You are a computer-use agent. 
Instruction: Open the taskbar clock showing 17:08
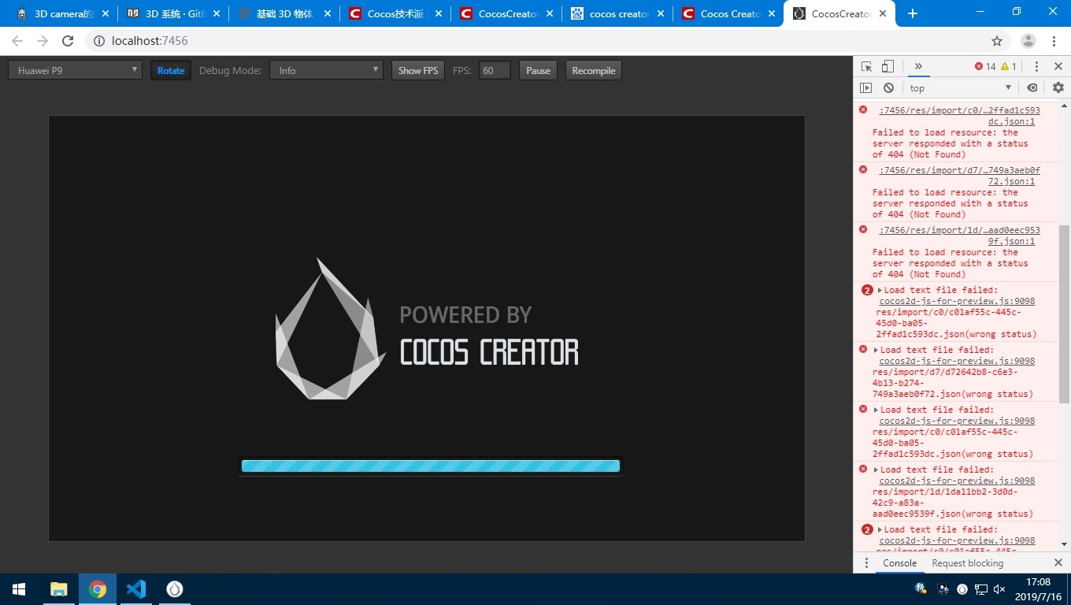click(1039, 589)
